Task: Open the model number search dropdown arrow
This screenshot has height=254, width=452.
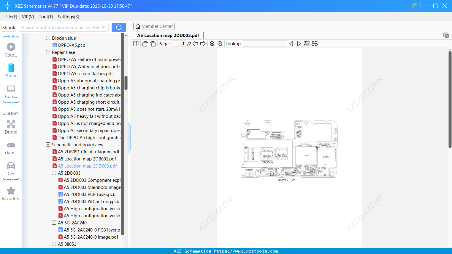Action: [104, 27]
